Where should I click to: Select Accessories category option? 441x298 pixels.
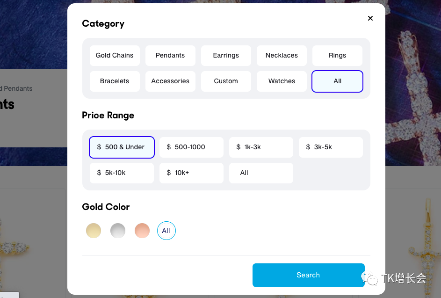[170, 81]
